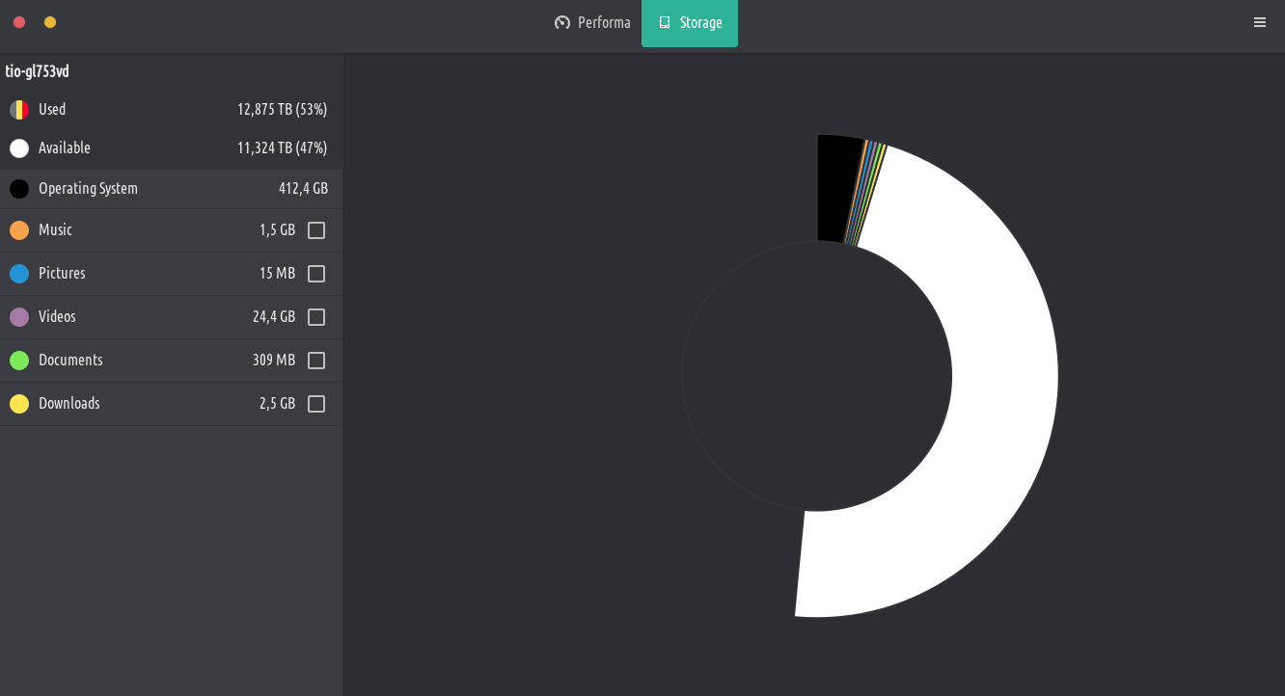Enable the Music checkbox
Screen dimensions: 1285x696
click(x=316, y=230)
